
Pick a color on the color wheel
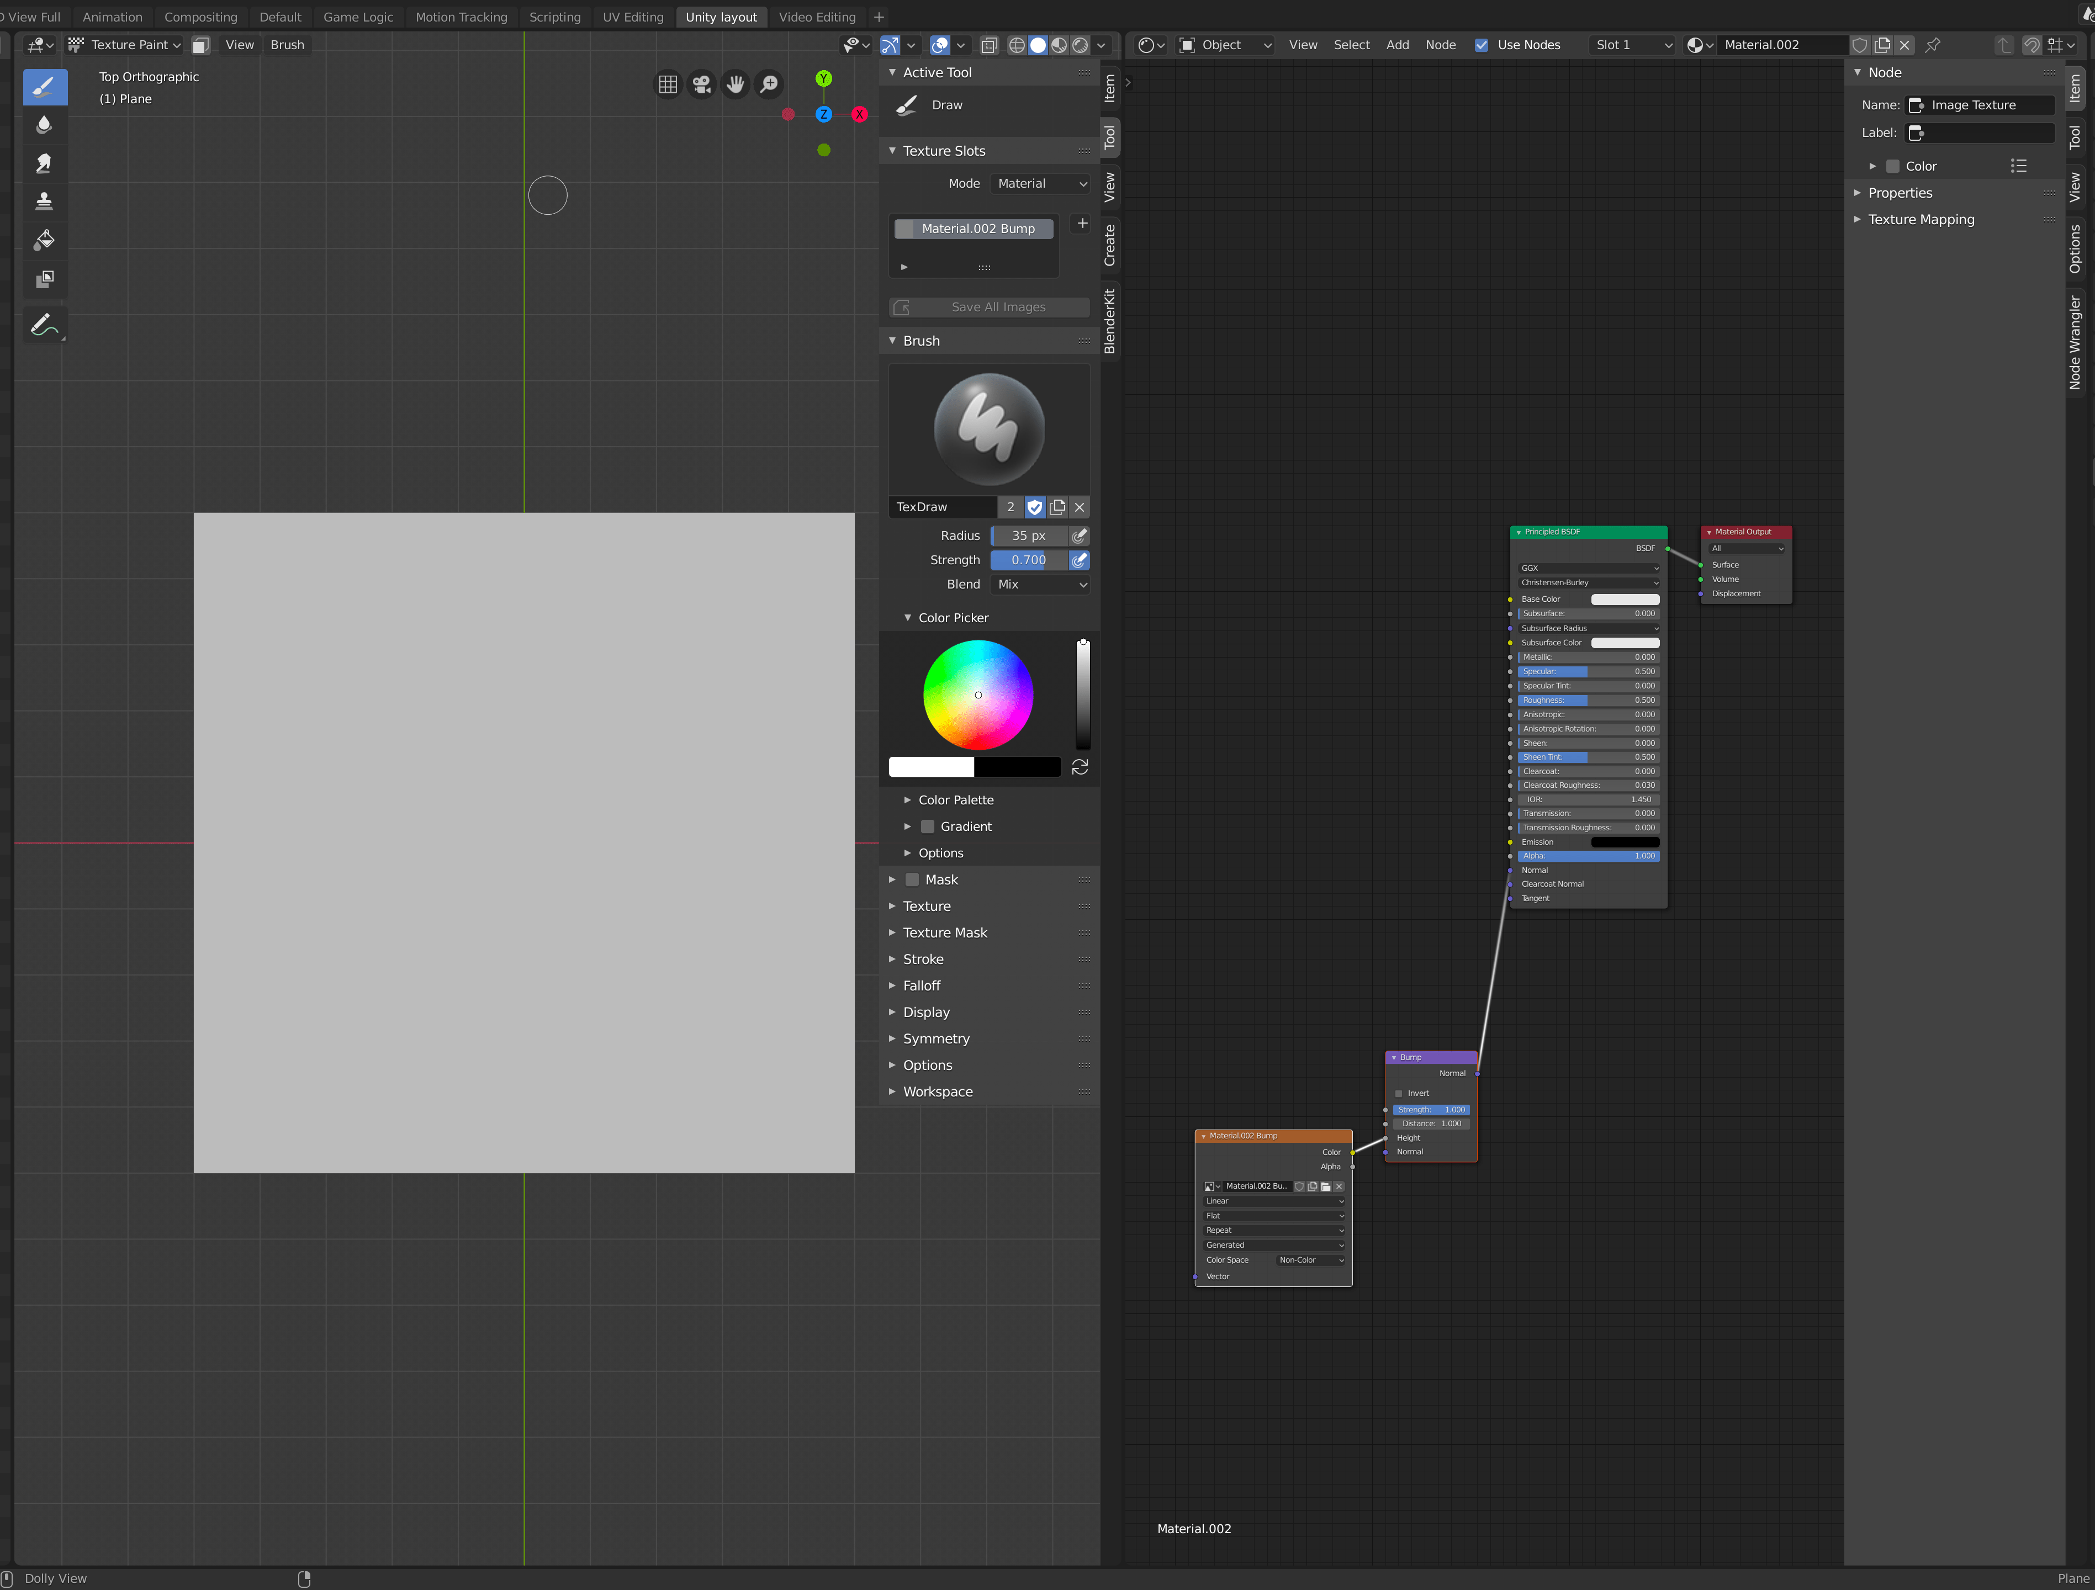click(x=978, y=694)
